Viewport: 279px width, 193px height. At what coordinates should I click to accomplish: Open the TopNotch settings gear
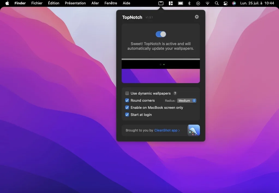tap(197, 17)
